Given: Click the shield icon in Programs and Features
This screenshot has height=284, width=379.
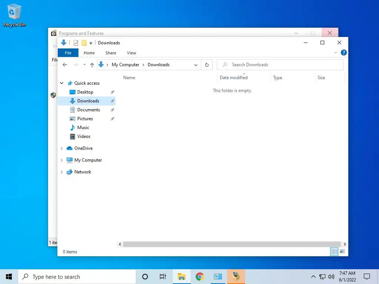Looking at the screenshot, I should coord(53,95).
